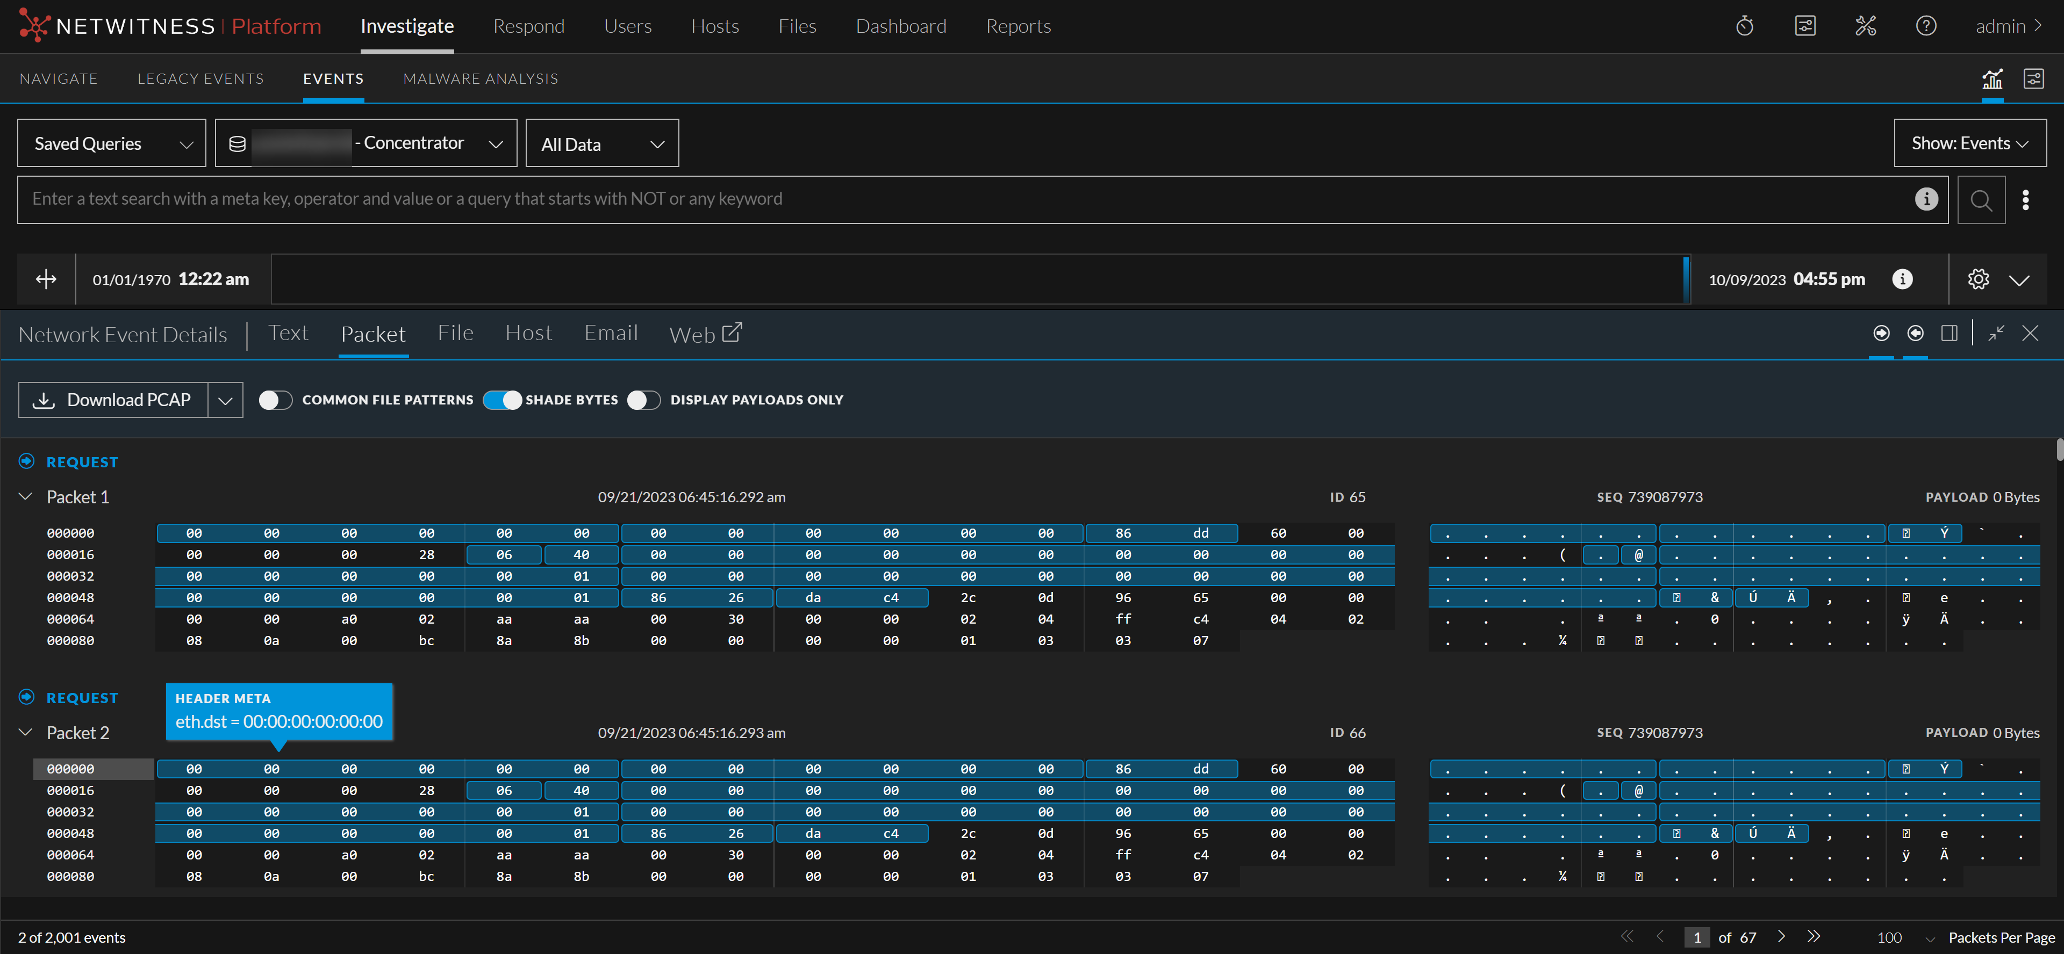This screenshot has height=954, width=2064.
Task: Open the Saved Queries dropdown
Action: [111, 143]
